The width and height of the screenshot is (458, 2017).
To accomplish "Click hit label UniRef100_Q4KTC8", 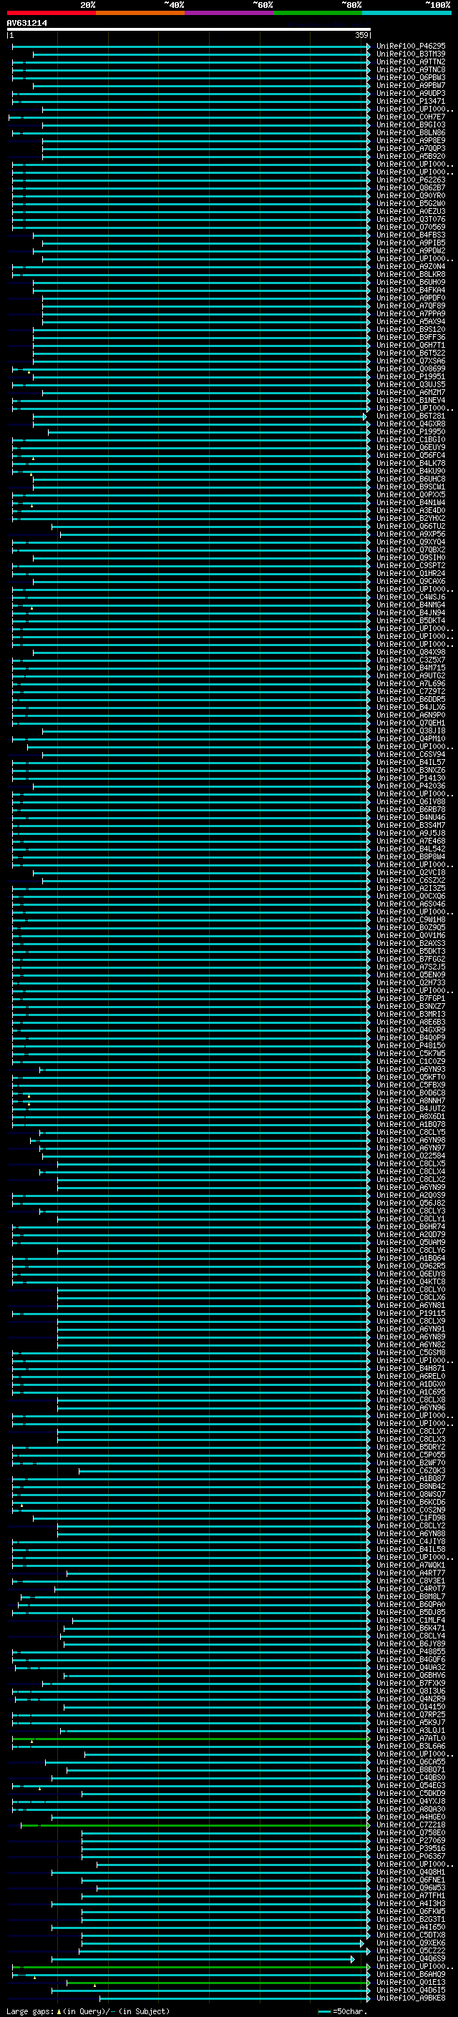I will pos(410,1281).
